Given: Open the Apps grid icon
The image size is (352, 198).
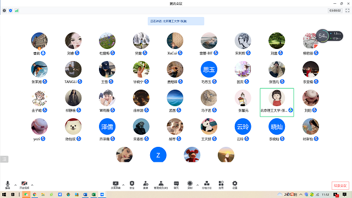Looking at the screenshot, I should [x=221, y=185].
